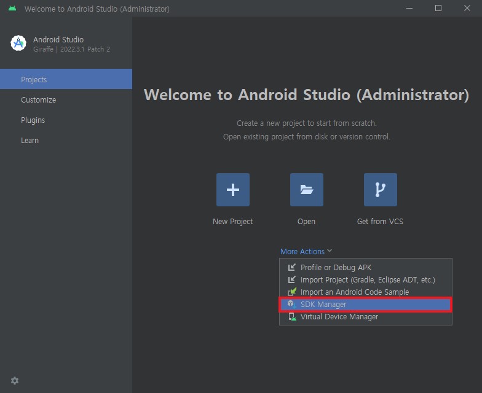The width and height of the screenshot is (482, 393).
Task: Launch Virtual Device Manager from the menu
Action: click(365, 317)
